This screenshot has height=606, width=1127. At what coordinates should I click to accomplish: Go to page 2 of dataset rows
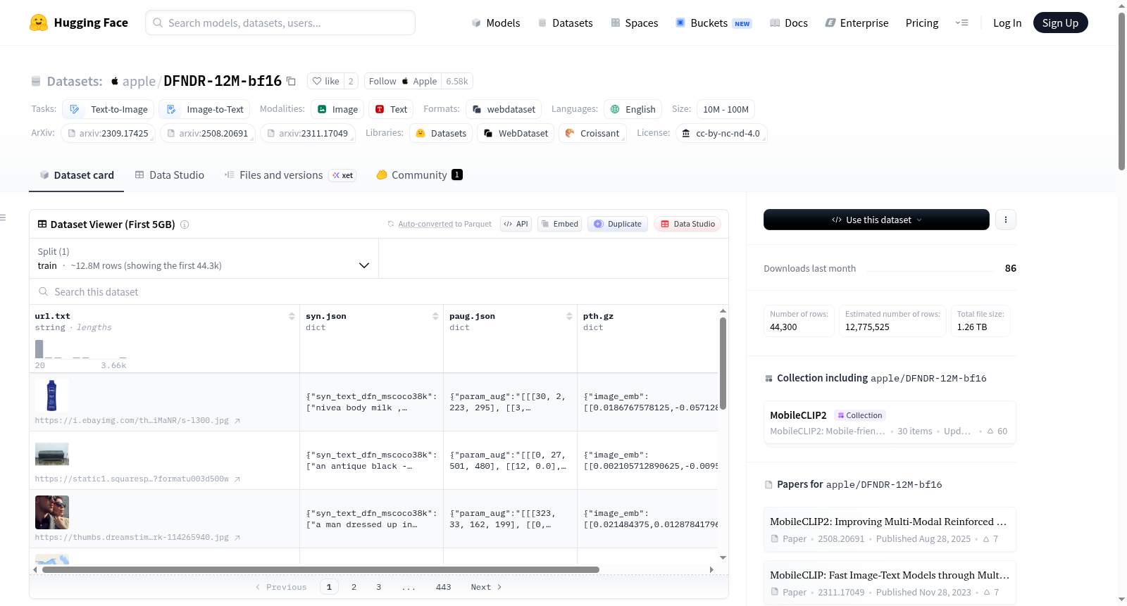[x=354, y=587]
